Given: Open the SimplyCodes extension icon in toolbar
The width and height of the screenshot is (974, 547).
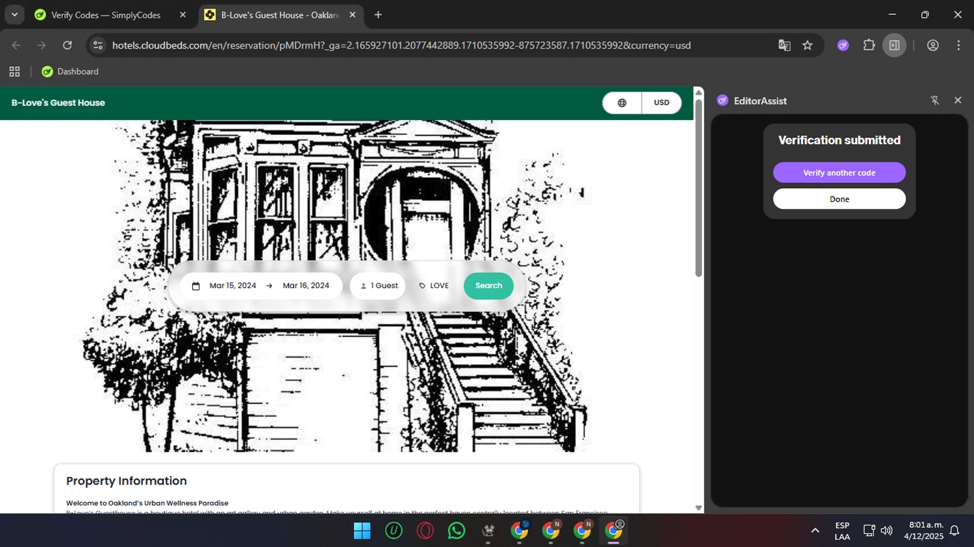Looking at the screenshot, I should [x=843, y=45].
